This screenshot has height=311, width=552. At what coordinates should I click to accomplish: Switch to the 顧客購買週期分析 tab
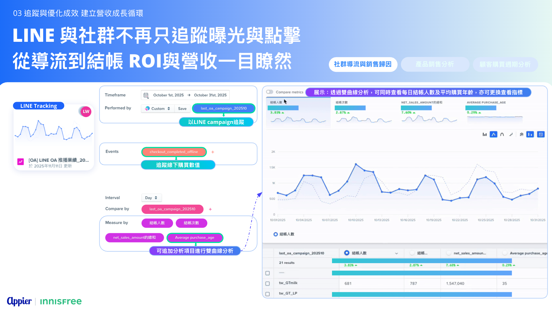click(505, 64)
